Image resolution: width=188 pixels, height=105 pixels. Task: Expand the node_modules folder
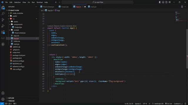(9, 13)
